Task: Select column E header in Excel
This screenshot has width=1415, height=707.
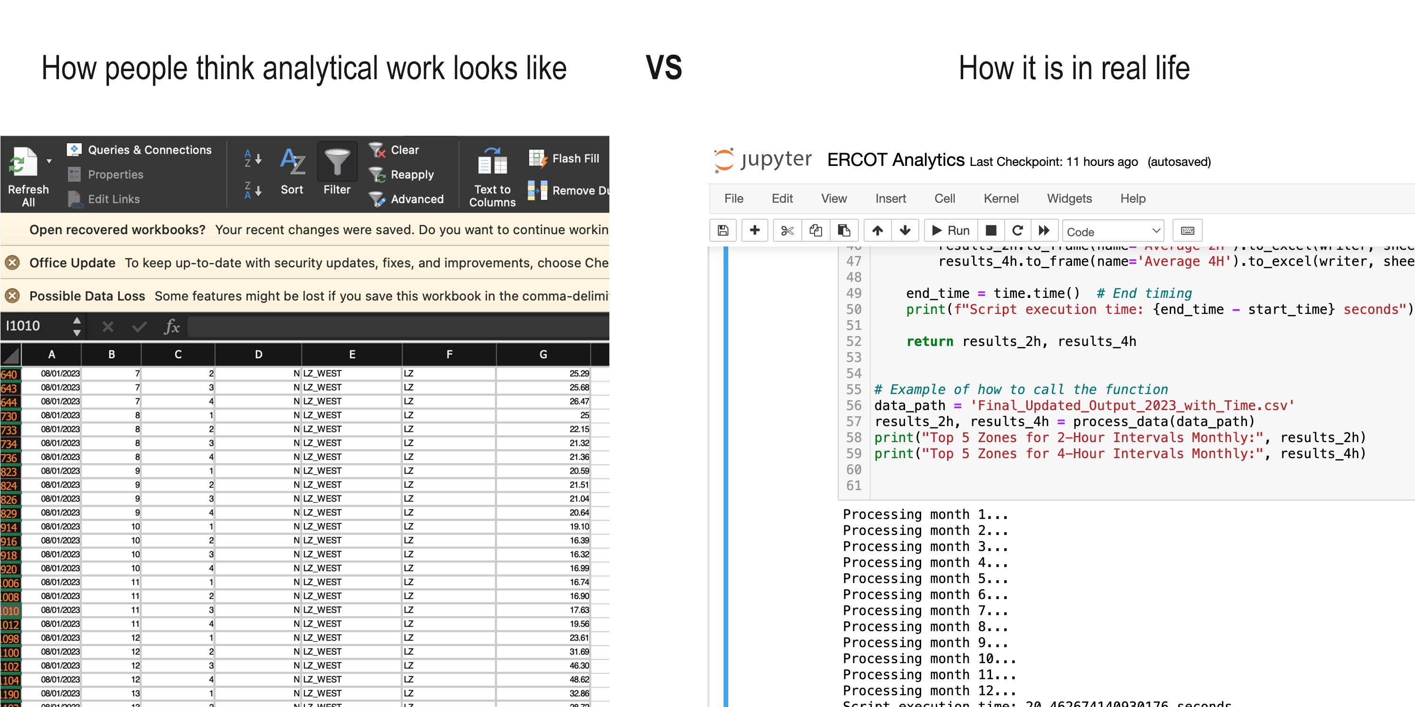Action: [x=352, y=354]
